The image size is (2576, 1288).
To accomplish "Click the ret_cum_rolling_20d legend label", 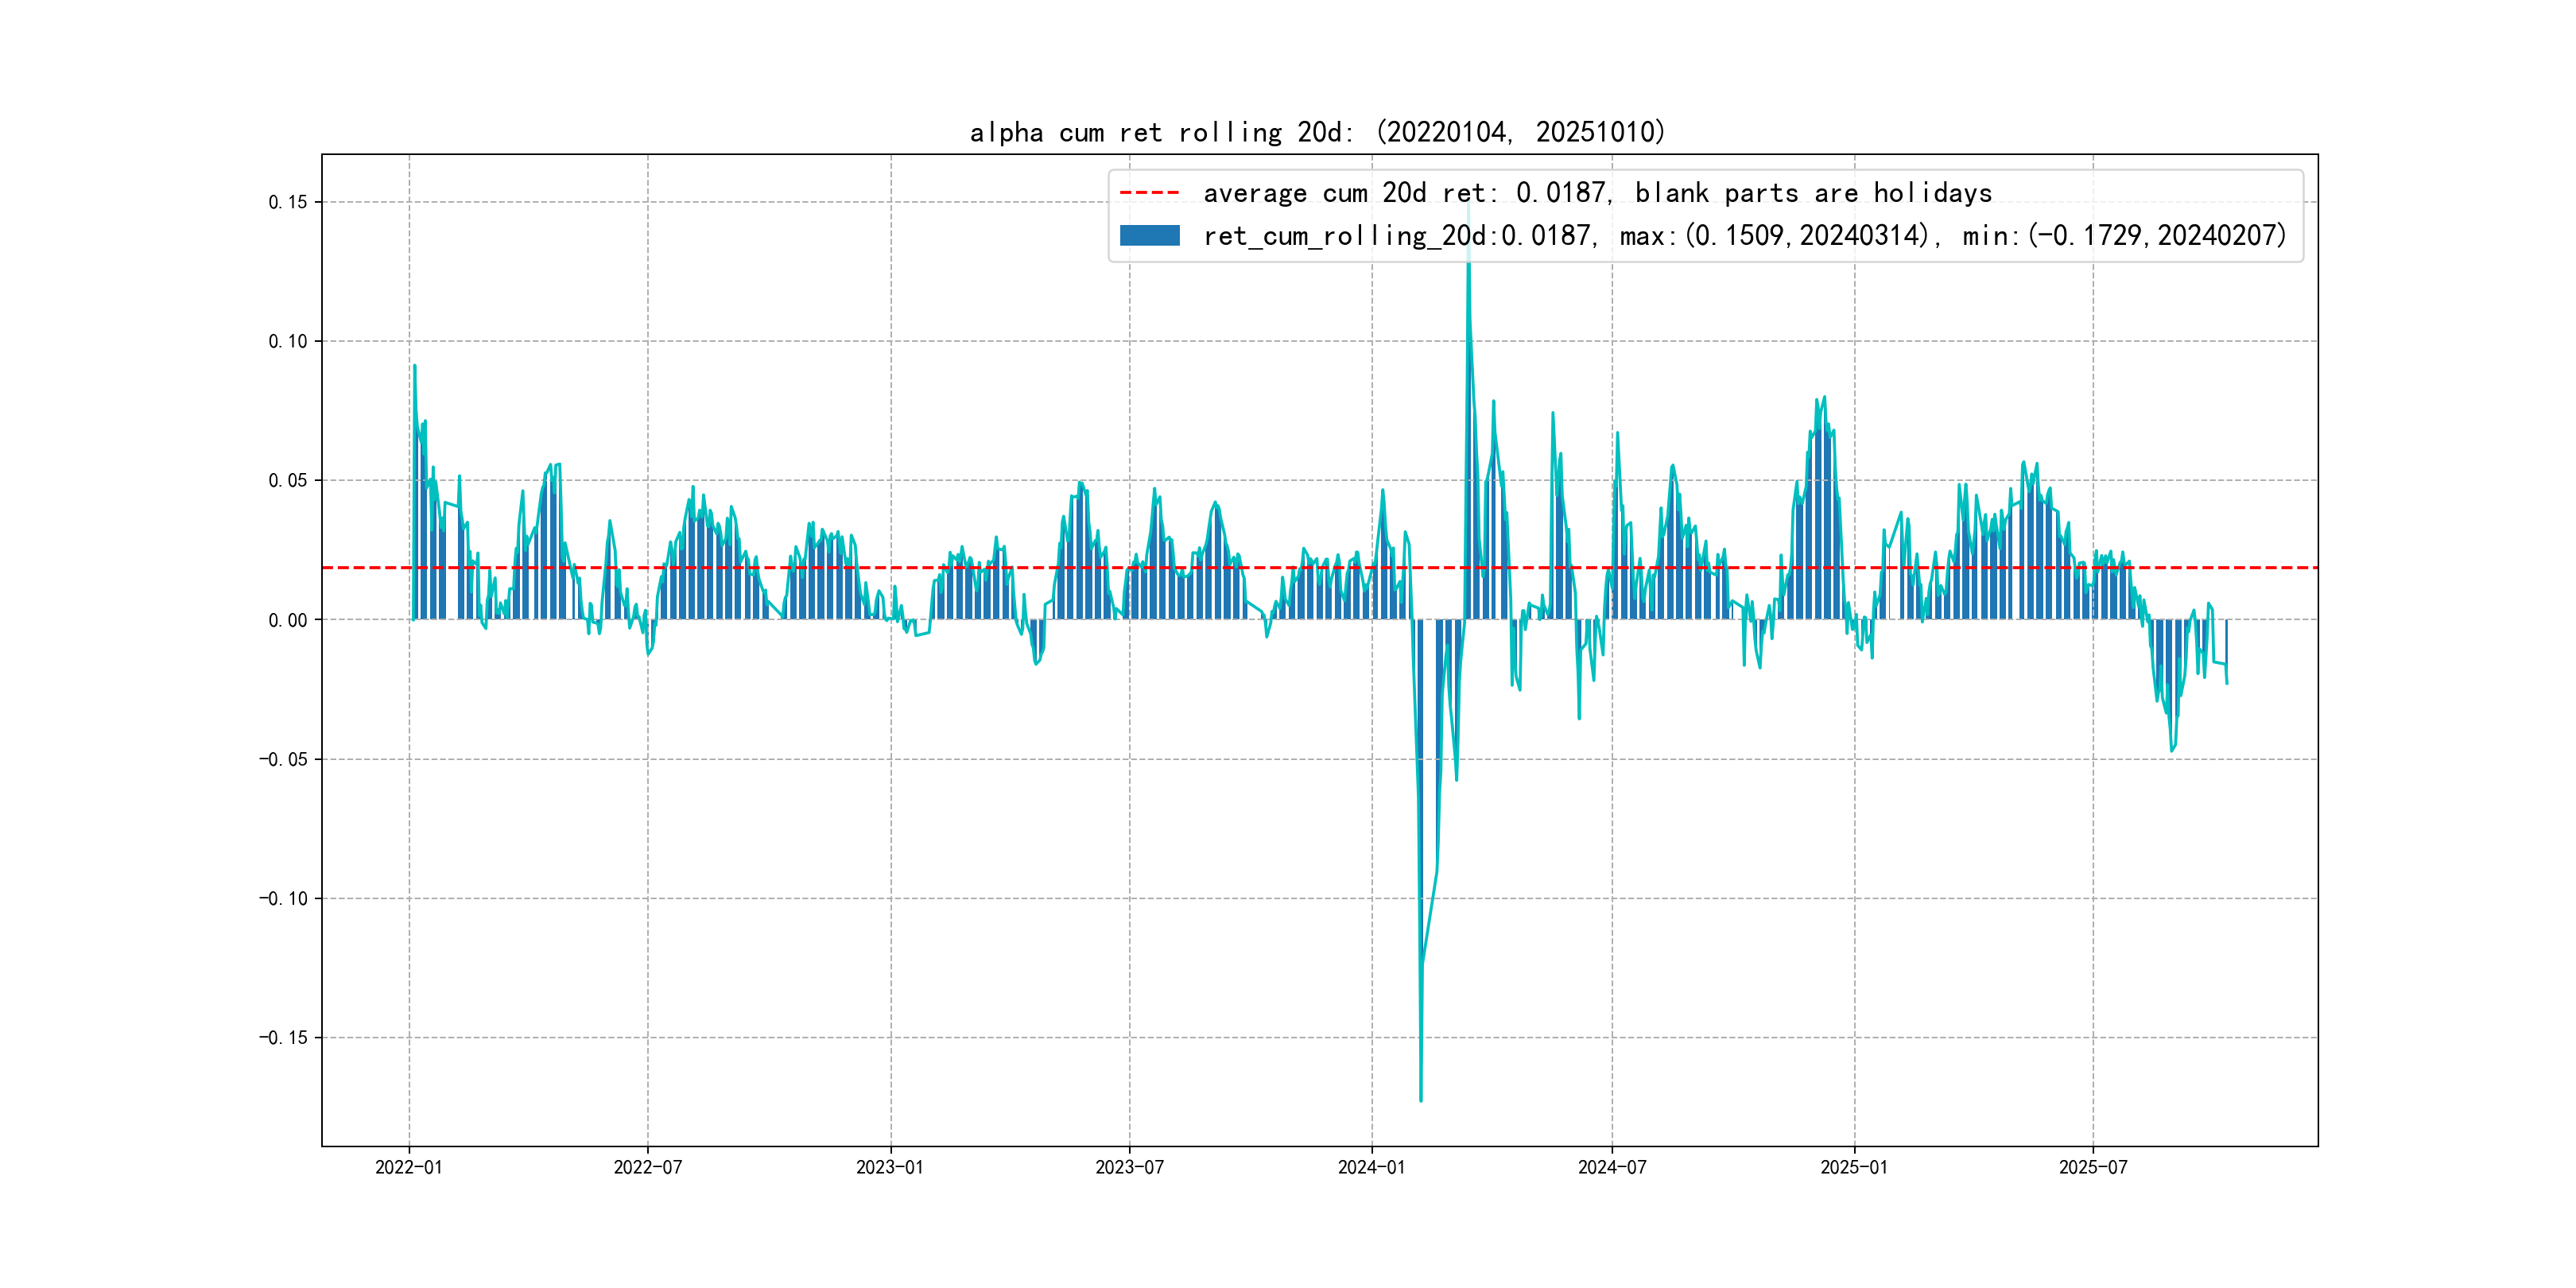I will (1744, 235).
